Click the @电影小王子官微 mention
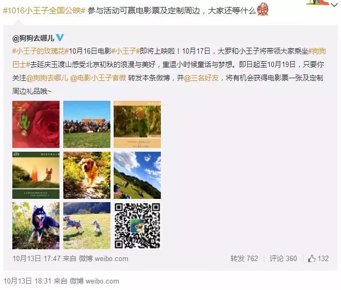Screen dimensions: 341x290 98,78
